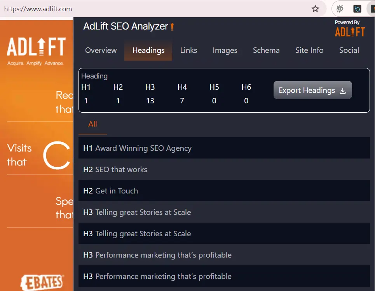Switch to the Links tab
This screenshot has height=291, width=375.
pos(188,51)
